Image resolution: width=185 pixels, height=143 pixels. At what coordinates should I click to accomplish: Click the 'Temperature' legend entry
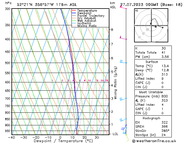coord(87,11)
